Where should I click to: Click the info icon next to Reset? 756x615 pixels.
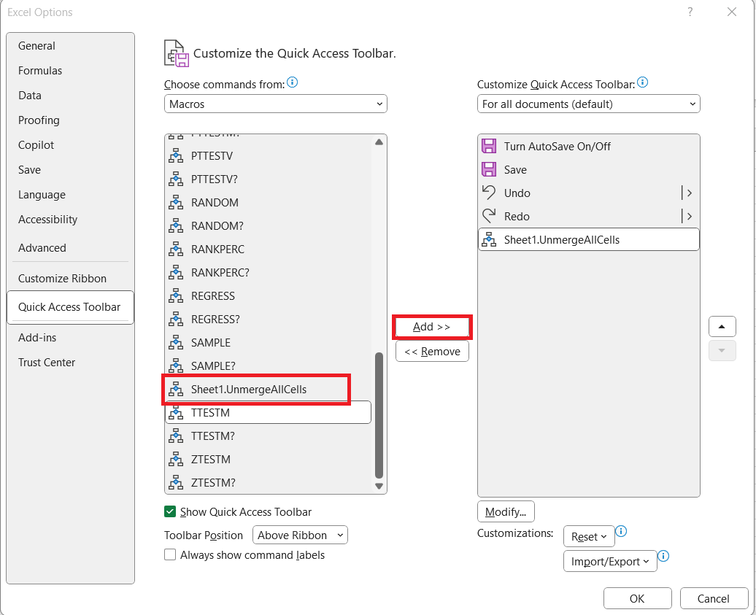point(621,531)
